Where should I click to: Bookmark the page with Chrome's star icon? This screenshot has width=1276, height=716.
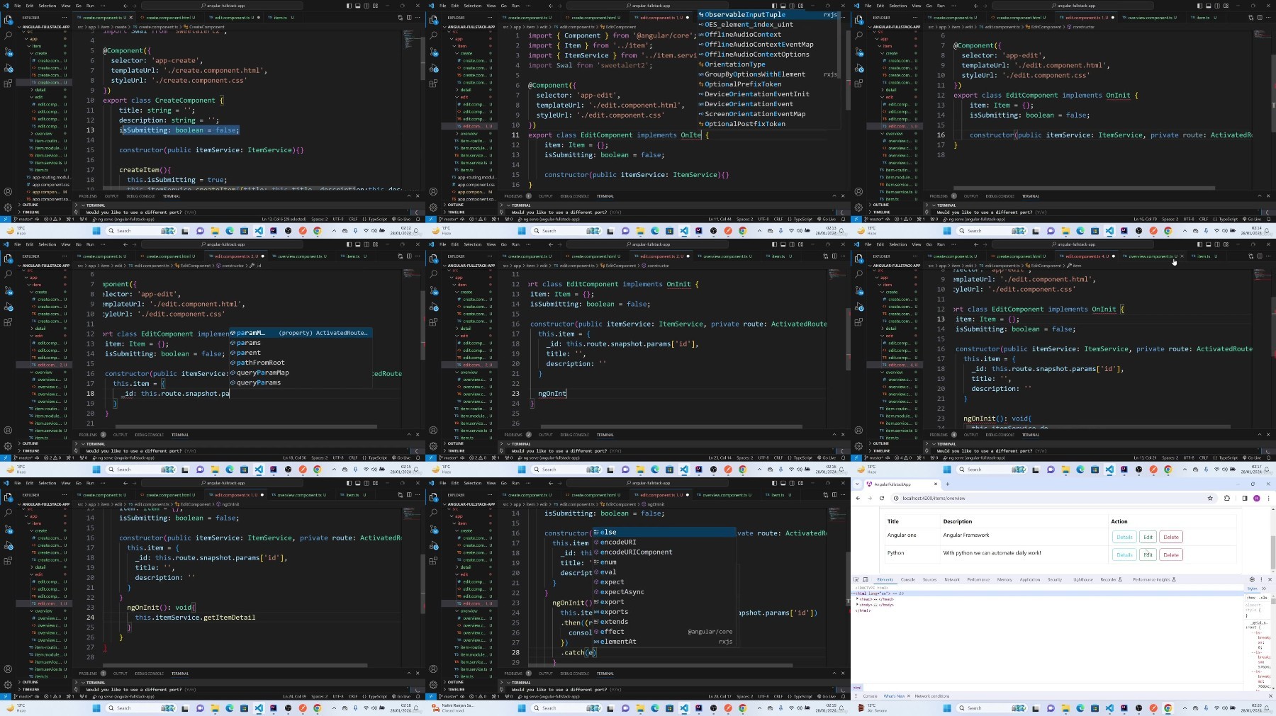[x=1210, y=498]
